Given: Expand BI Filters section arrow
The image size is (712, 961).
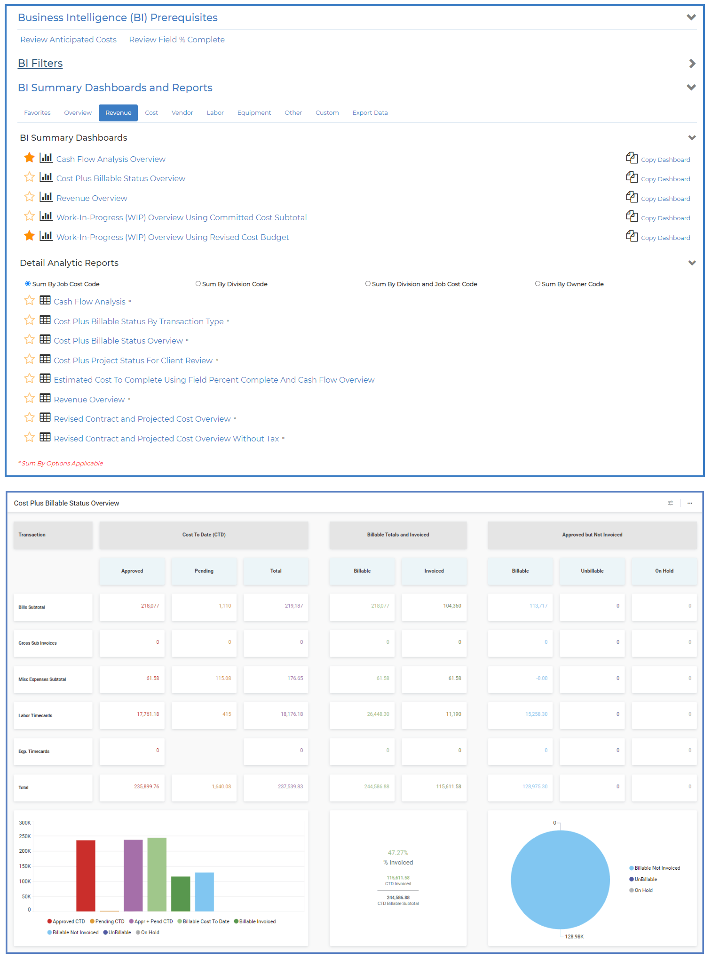Looking at the screenshot, I should 692,63.
